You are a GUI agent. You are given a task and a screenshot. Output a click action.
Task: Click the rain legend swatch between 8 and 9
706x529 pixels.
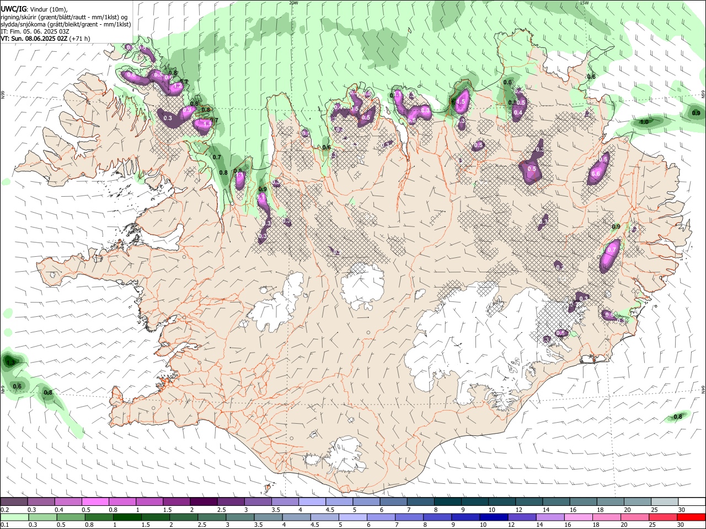coord(437,517)
